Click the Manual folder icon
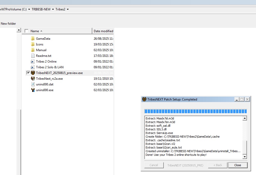 (33, 50)
